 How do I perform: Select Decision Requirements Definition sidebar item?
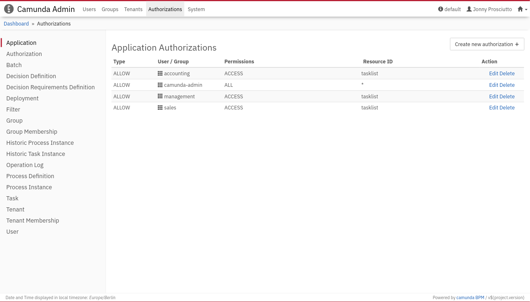[x=51, y=87]
